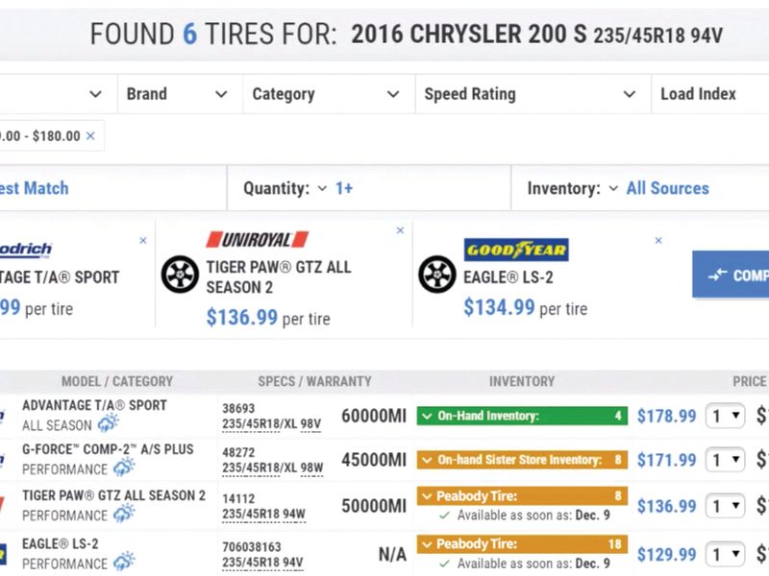Click the tire wheel icon beside Tiger Paw
Viewport: 769px width, 576px height.
point(180,275)
